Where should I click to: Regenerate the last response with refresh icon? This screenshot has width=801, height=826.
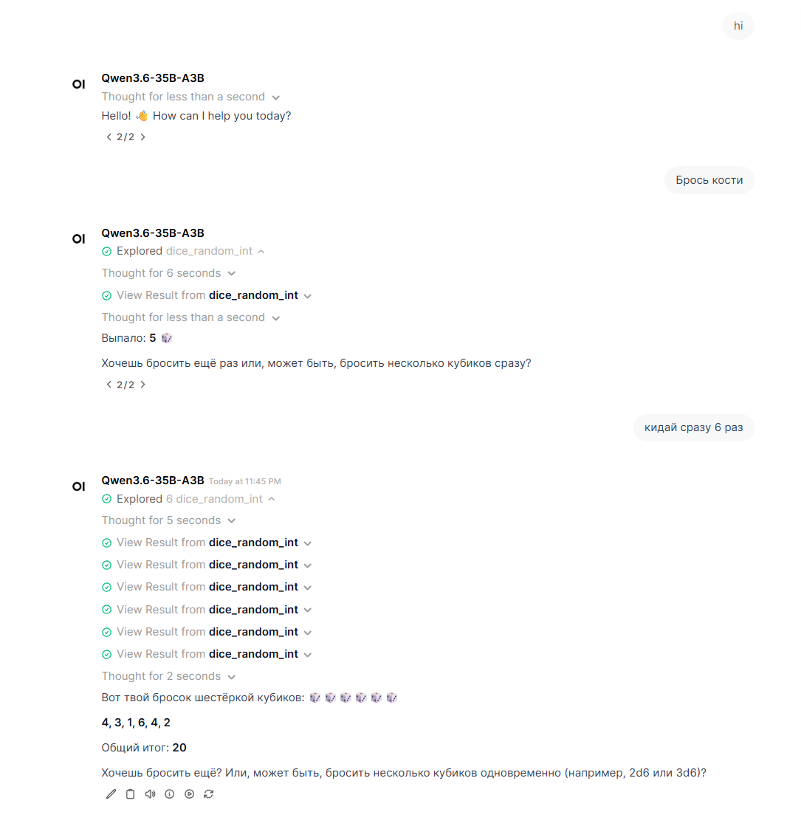(209, 794)
